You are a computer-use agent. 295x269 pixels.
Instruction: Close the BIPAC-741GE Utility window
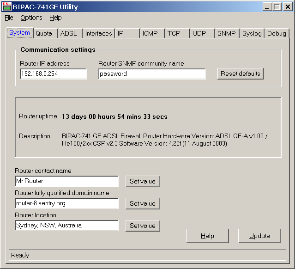(x=288, y=7)
